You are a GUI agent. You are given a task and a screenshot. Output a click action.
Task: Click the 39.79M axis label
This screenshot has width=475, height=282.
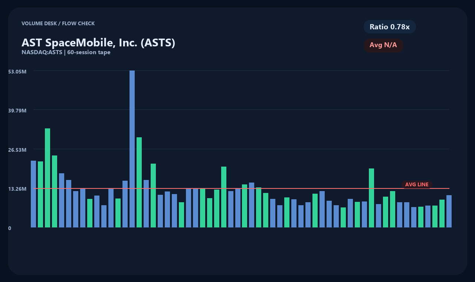(x=17, y=111)
